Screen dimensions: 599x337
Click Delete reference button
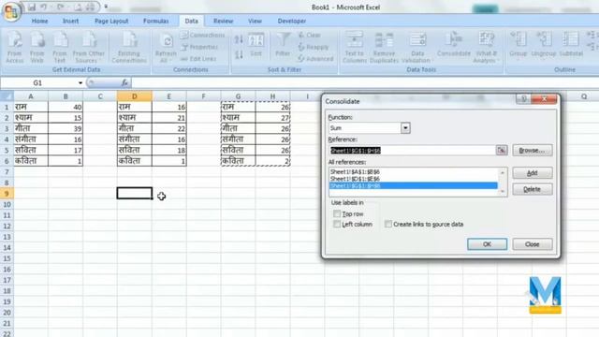point(533,189)
